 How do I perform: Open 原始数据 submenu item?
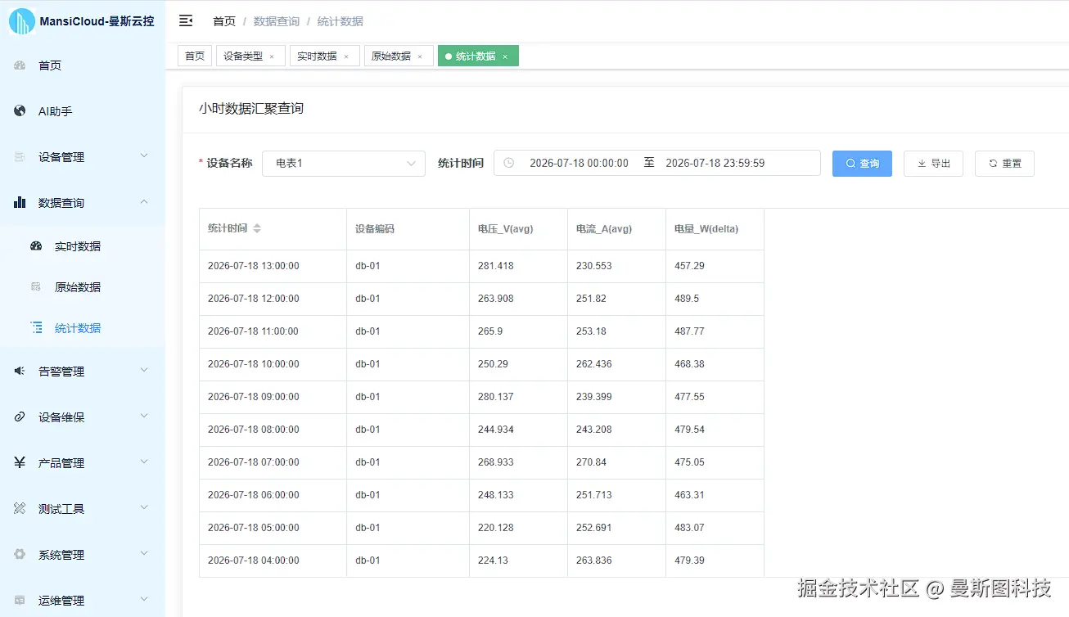click(x=83, y=287)
